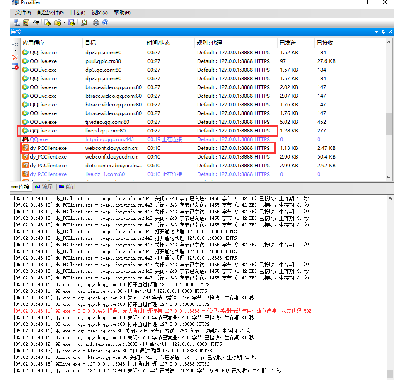The width and height of the screenshot is (394, 380).
Task: Select target live.dz11.com:80
Action: click(x=105, y=174)
